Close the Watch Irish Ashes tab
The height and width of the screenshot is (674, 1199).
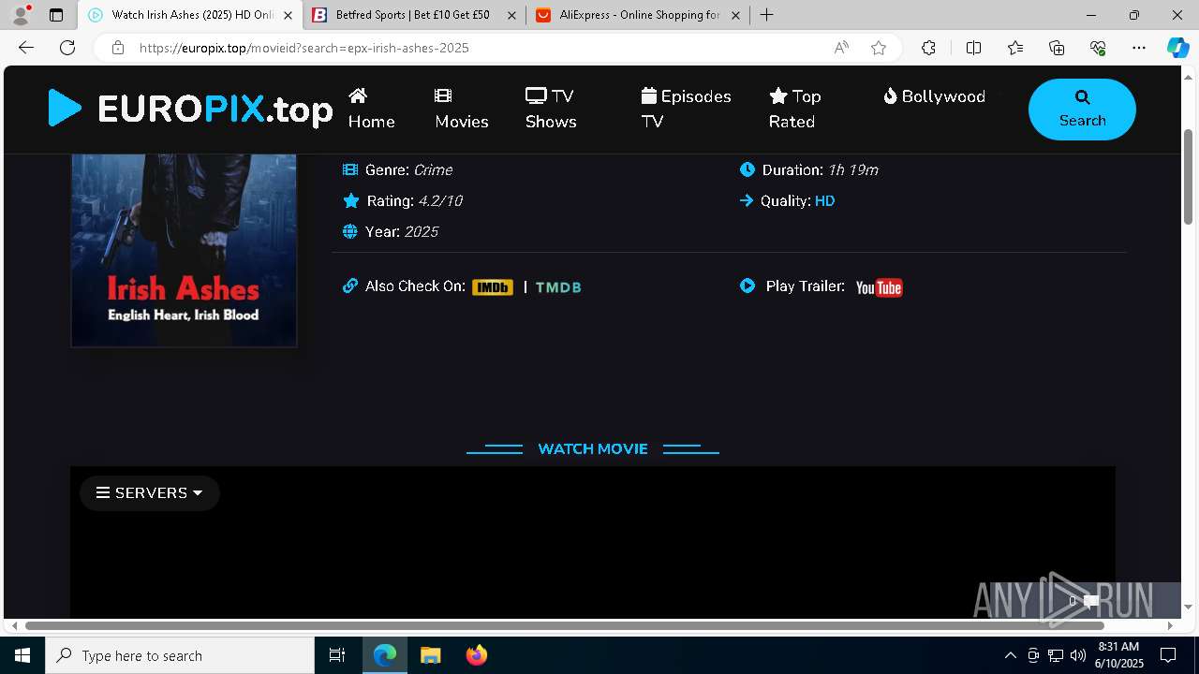click(288, 15)
